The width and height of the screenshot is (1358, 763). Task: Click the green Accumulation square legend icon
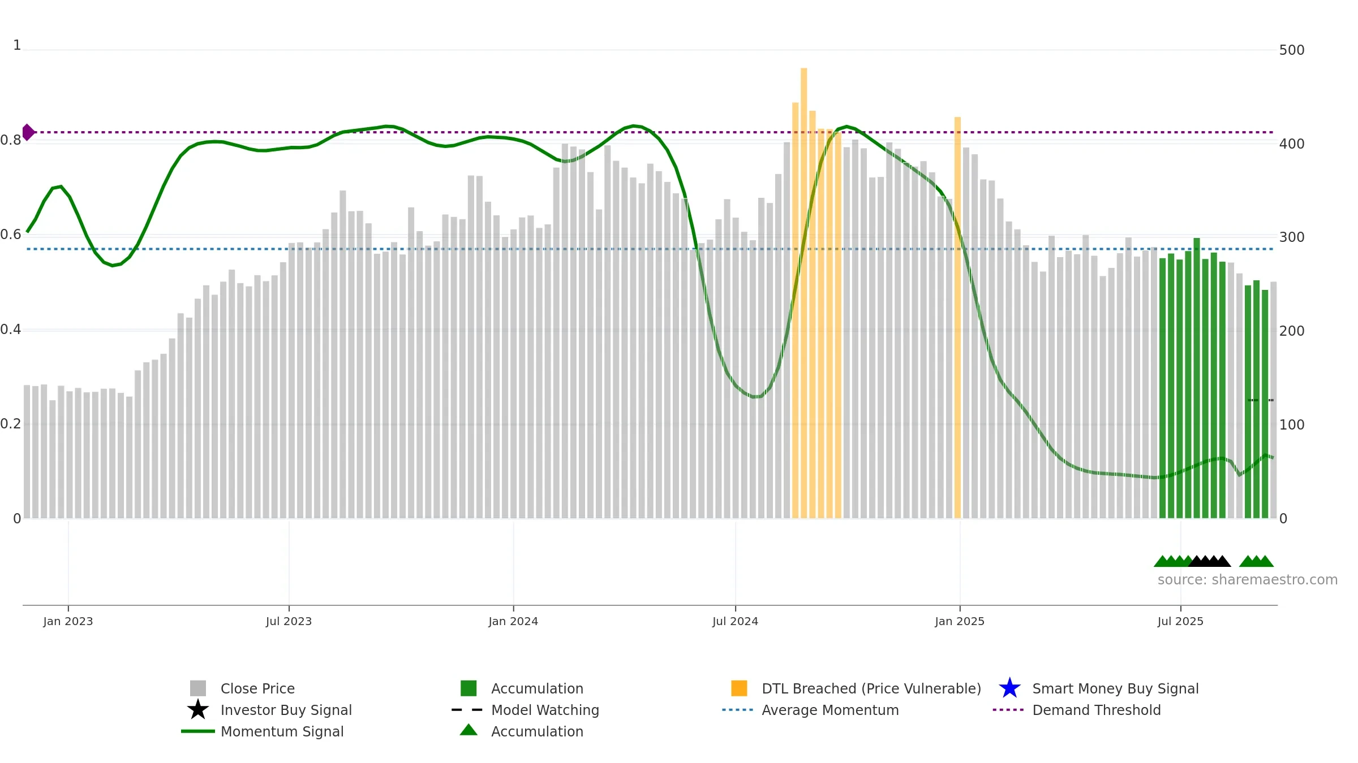[469, 688]
